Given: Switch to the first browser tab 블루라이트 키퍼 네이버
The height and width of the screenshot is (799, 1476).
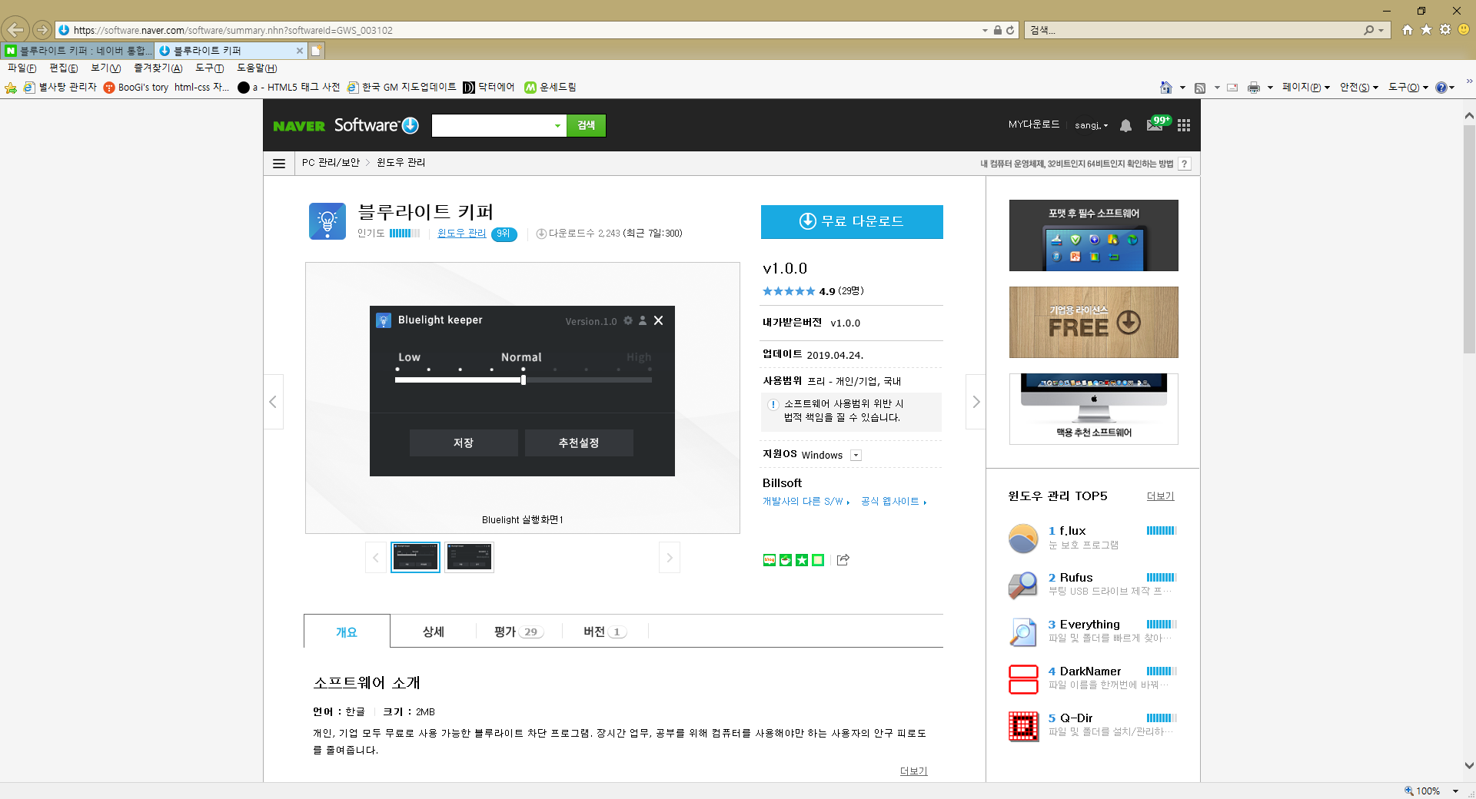Looking at the screenshot, I should point(78,51).
